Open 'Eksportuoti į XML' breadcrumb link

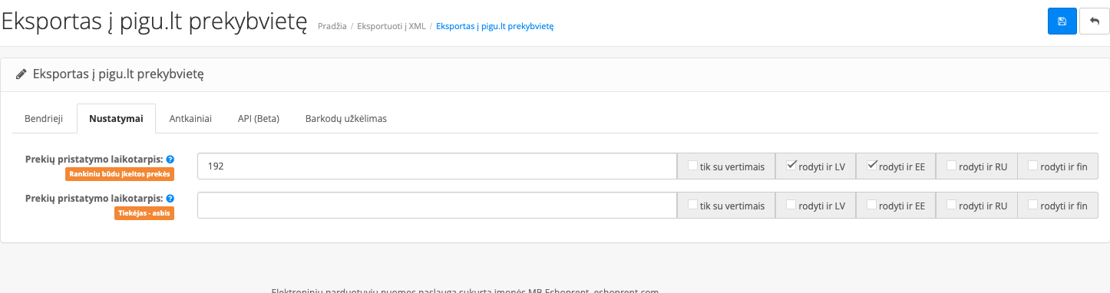[x=391, y=26]
